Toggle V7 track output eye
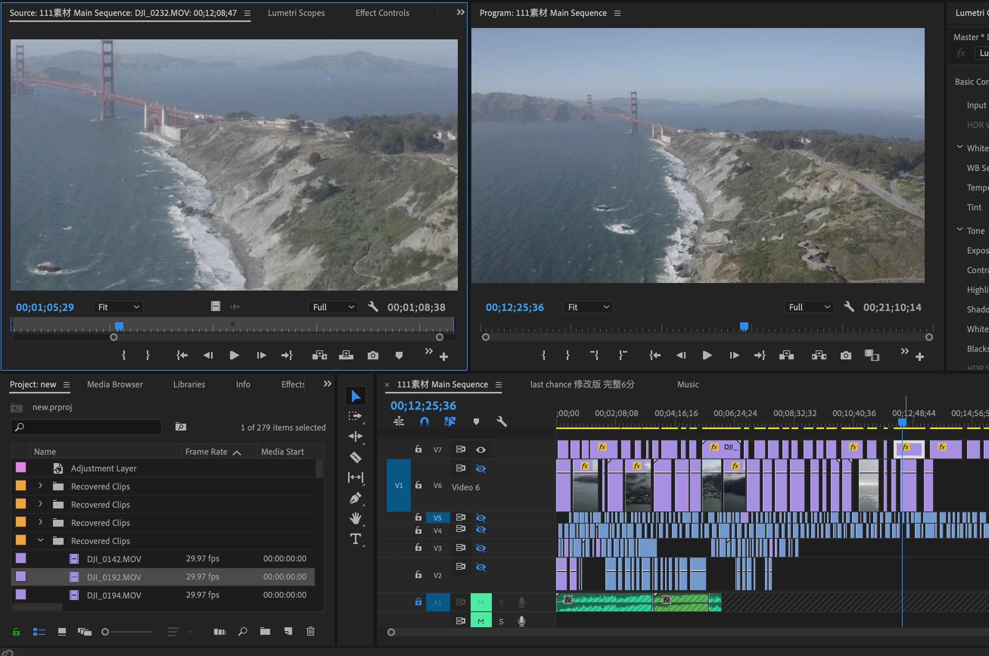Viewport: 989px width, 656px height. coord(481,450)
